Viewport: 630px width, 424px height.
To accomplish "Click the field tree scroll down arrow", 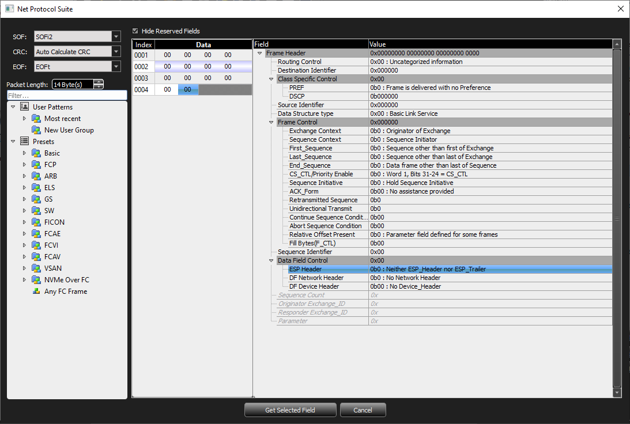I will pyautogui.click(x=617, y=393).
